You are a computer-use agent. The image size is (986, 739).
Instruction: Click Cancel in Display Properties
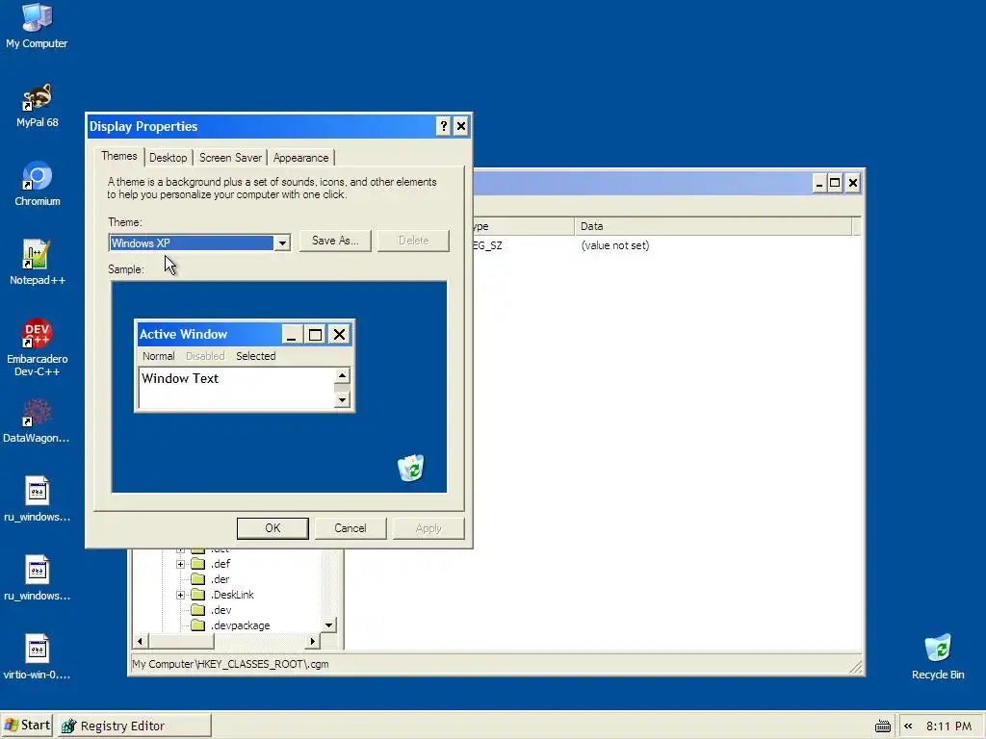[x=350, y=528]
